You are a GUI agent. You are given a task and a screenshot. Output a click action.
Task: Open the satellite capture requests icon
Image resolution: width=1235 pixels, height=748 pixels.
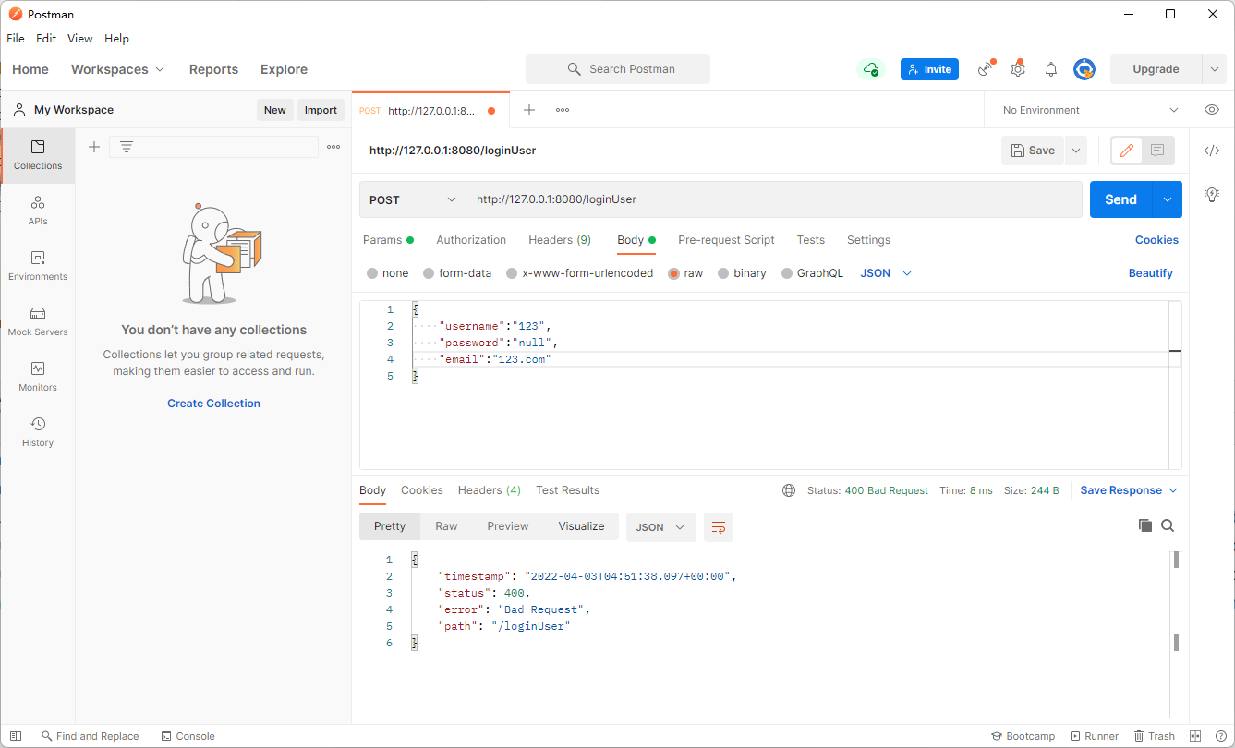pyautogui.click(x=986, y=69)
